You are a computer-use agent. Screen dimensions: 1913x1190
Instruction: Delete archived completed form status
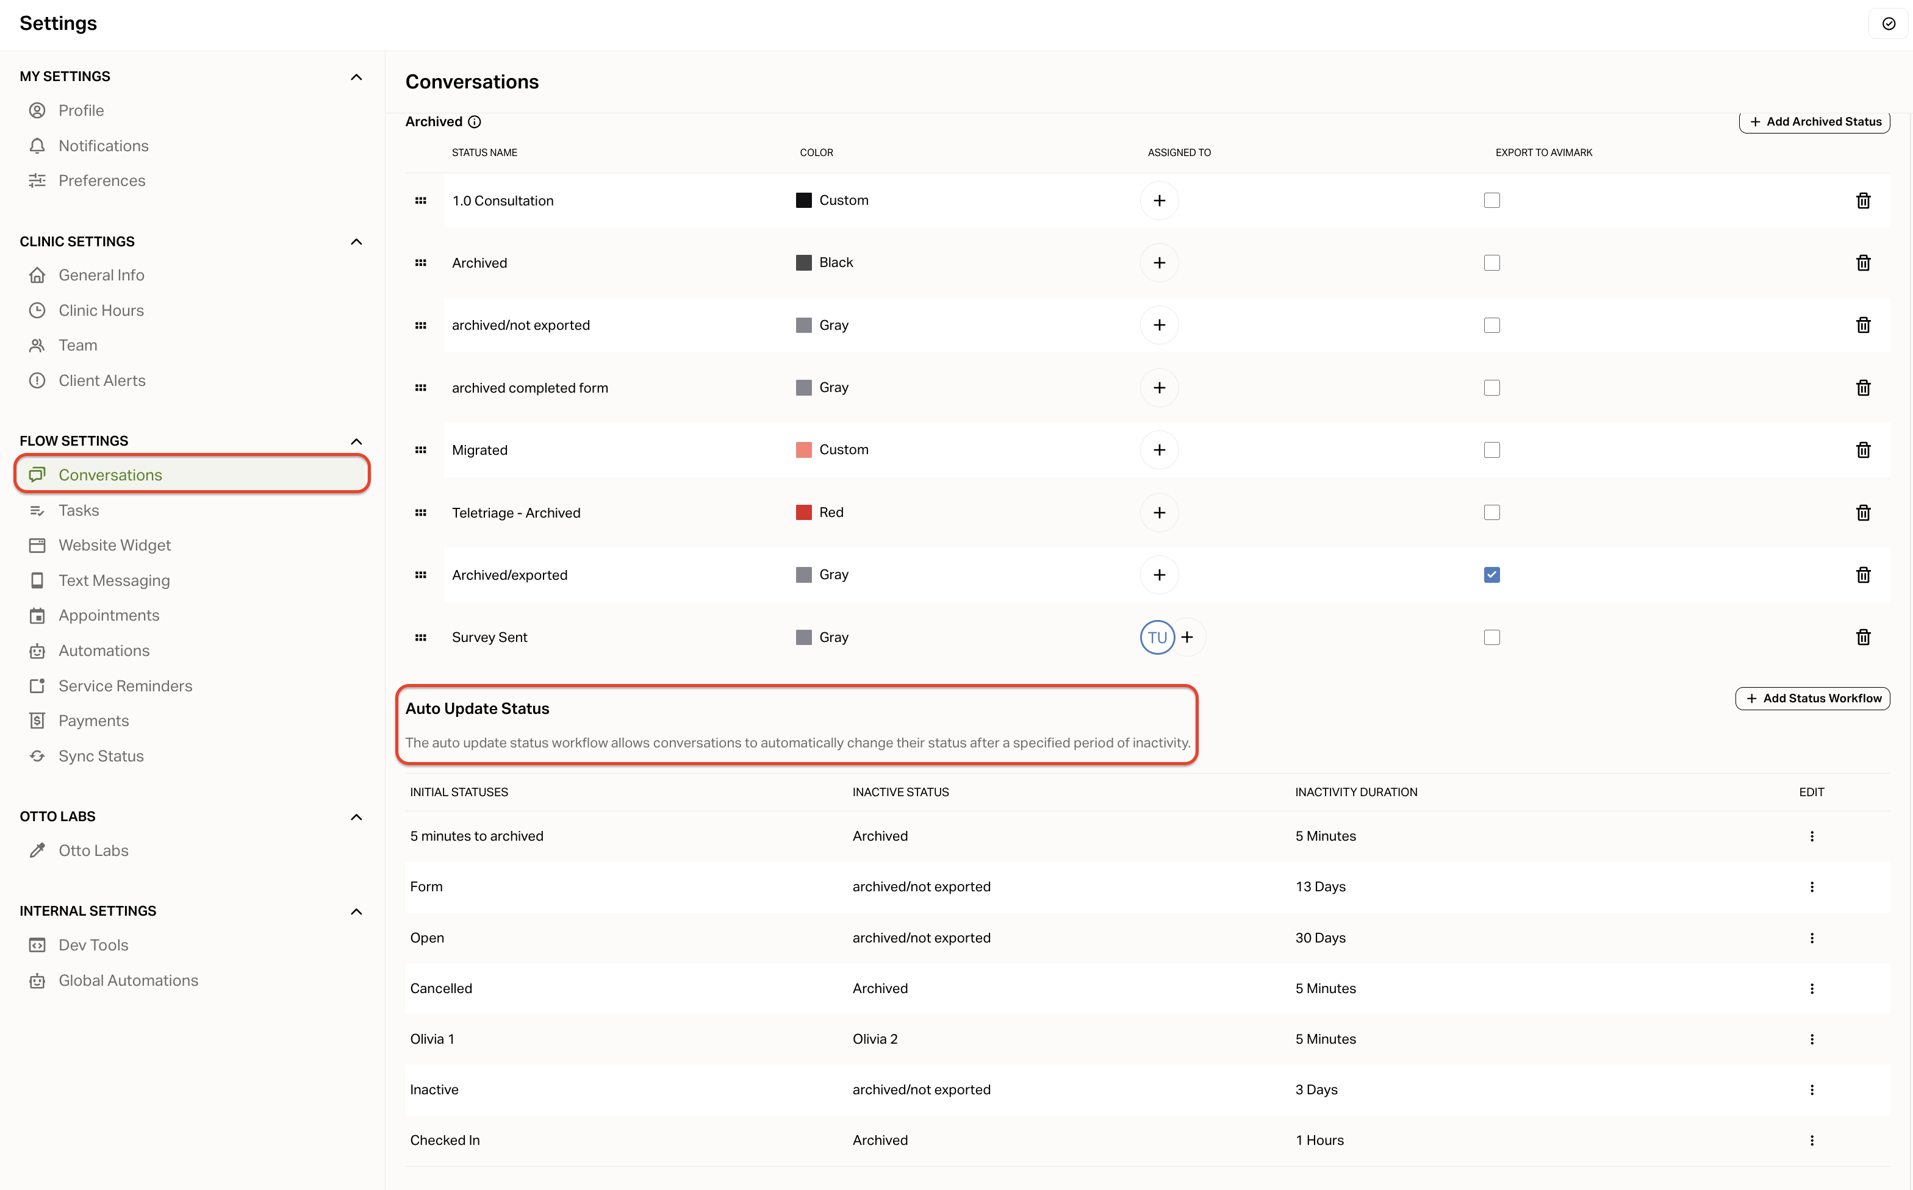tap(1862, 388)
